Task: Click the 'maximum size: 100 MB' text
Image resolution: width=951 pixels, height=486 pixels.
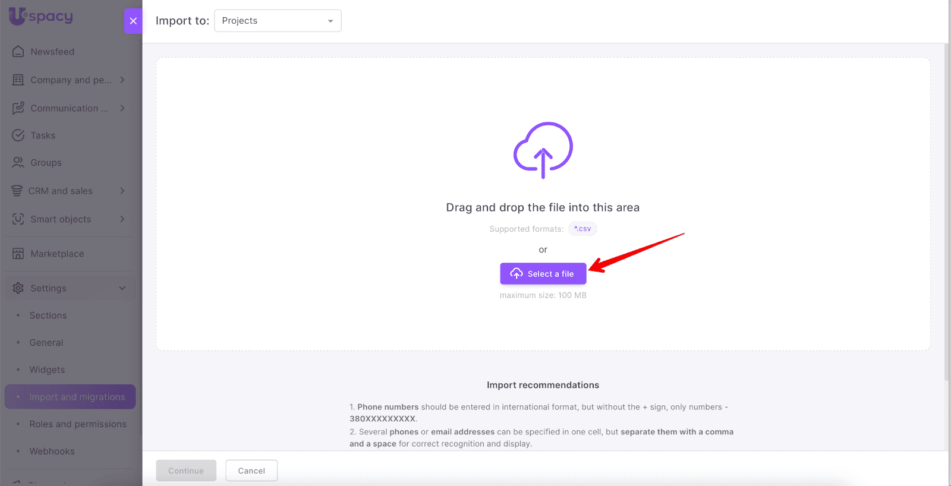Action: pos(543,295)
